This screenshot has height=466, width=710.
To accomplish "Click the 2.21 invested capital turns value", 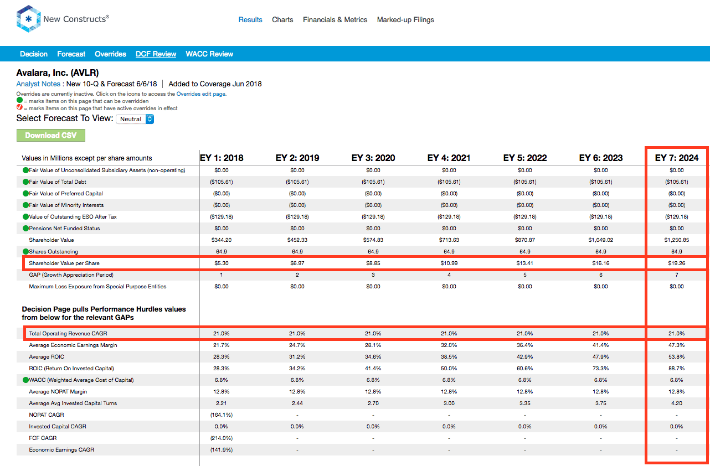I will click(x=222, y=403).
